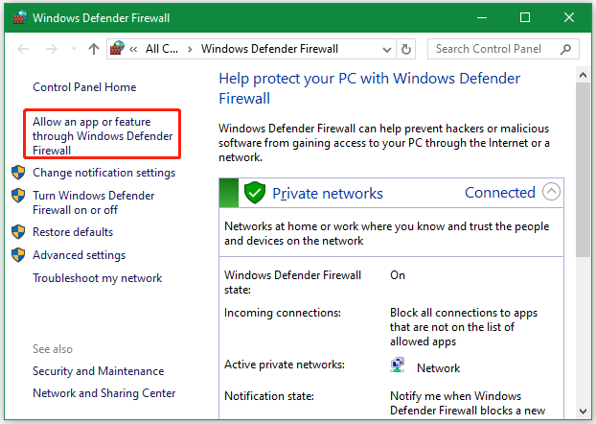Viewport: 596px width, 424px height.
Task: Open address bar history dropdown
Action: point(387,50)
